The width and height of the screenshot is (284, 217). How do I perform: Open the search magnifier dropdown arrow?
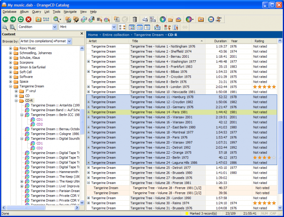pyautogui.click(x=60, y=19)
